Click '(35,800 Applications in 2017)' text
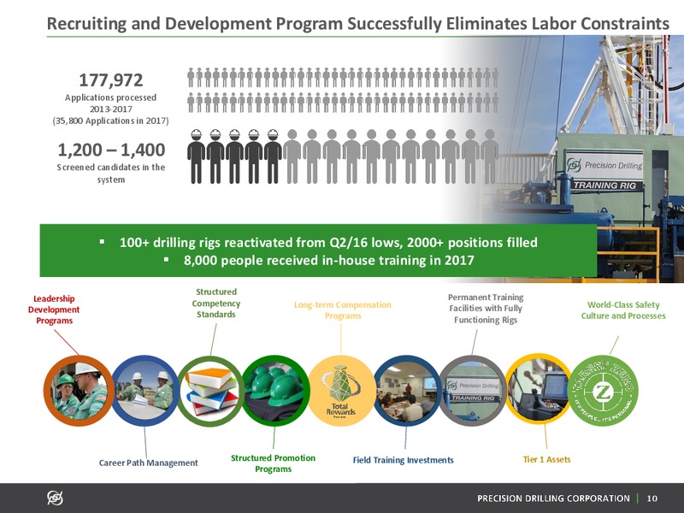 click(111, 121)
